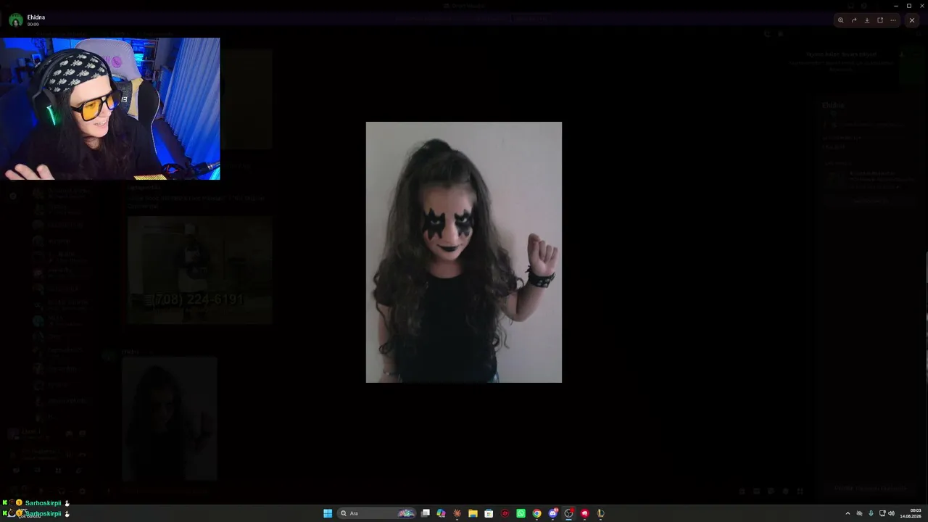Minimize the Discord window
Image resolution: width=928 pixels, height=522 pixels.
pyautogui.click(x=896, y=6)
